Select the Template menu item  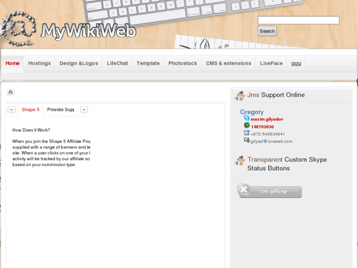pyautogui.click(x=148, y=63)
